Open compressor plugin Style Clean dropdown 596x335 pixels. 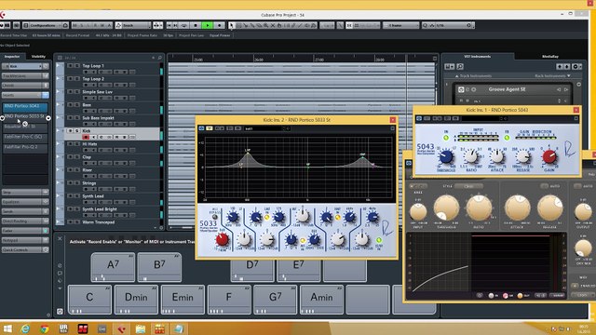pyautogui.click(x=468, y=186)
